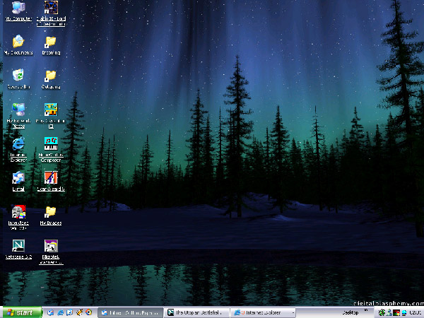Image resolution: width=424 pixels, height=318 pixels.
Task: Switch to the Inbox taskbar window
Action: tap(131, 312)
